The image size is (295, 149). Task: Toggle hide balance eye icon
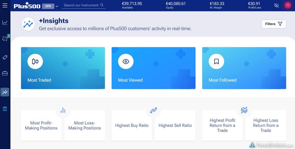click(276, 5)
